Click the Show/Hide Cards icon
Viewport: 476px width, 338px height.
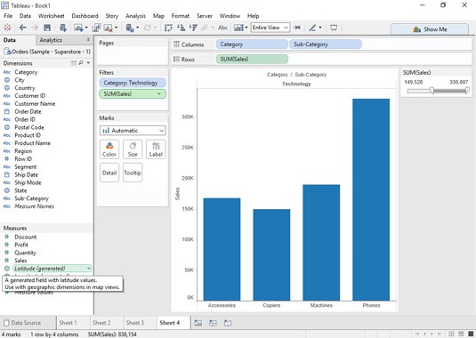point(238,28)
